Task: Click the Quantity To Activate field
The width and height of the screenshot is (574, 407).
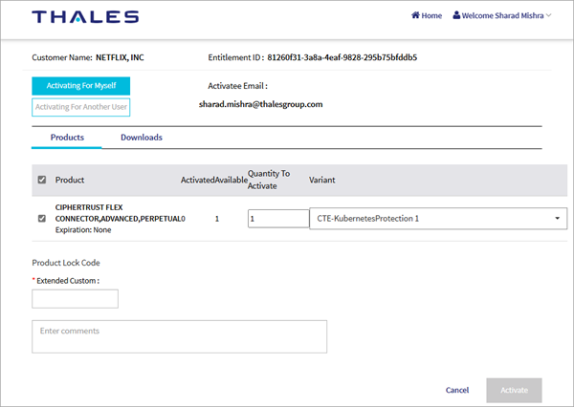Action: click(x=277, y=219)
